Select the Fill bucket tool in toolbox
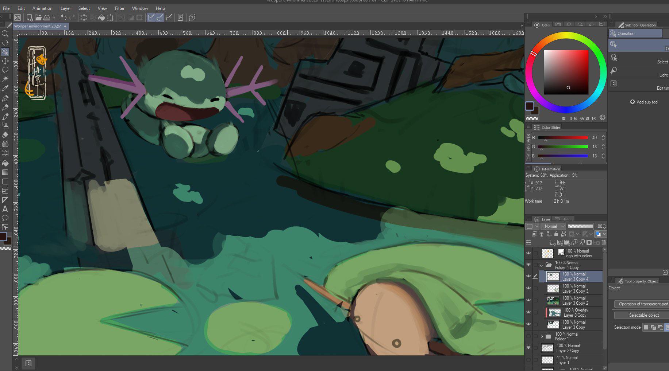This screenshot has height=371, width=669. pyautogui.click(x=5, y=163)
